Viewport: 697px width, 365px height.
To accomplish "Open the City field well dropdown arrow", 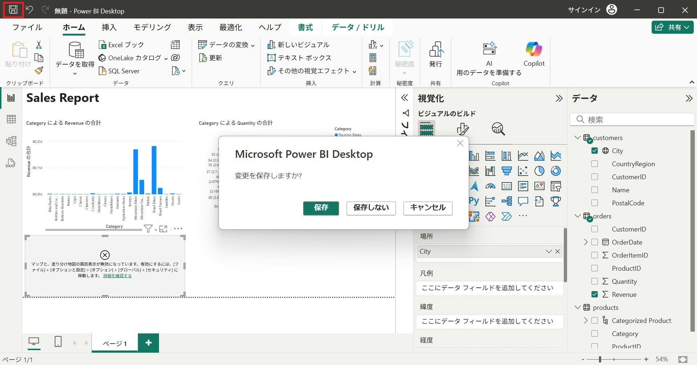I will pos(549,251).
